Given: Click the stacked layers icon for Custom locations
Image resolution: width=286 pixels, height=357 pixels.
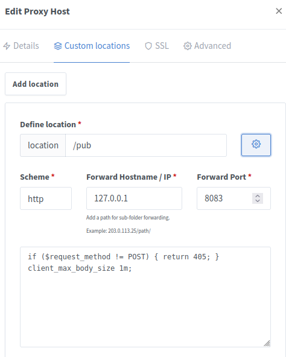Looking at the screenshot, I should click(58, 46).
